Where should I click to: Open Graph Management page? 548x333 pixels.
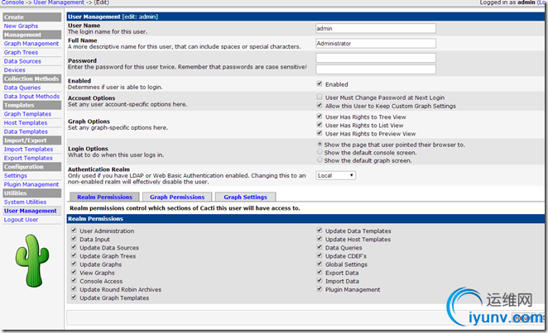pyautogui.click(x=31, y=44)
